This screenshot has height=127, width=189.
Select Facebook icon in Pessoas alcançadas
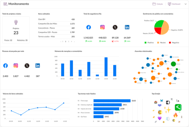click(x=5, y=66)
